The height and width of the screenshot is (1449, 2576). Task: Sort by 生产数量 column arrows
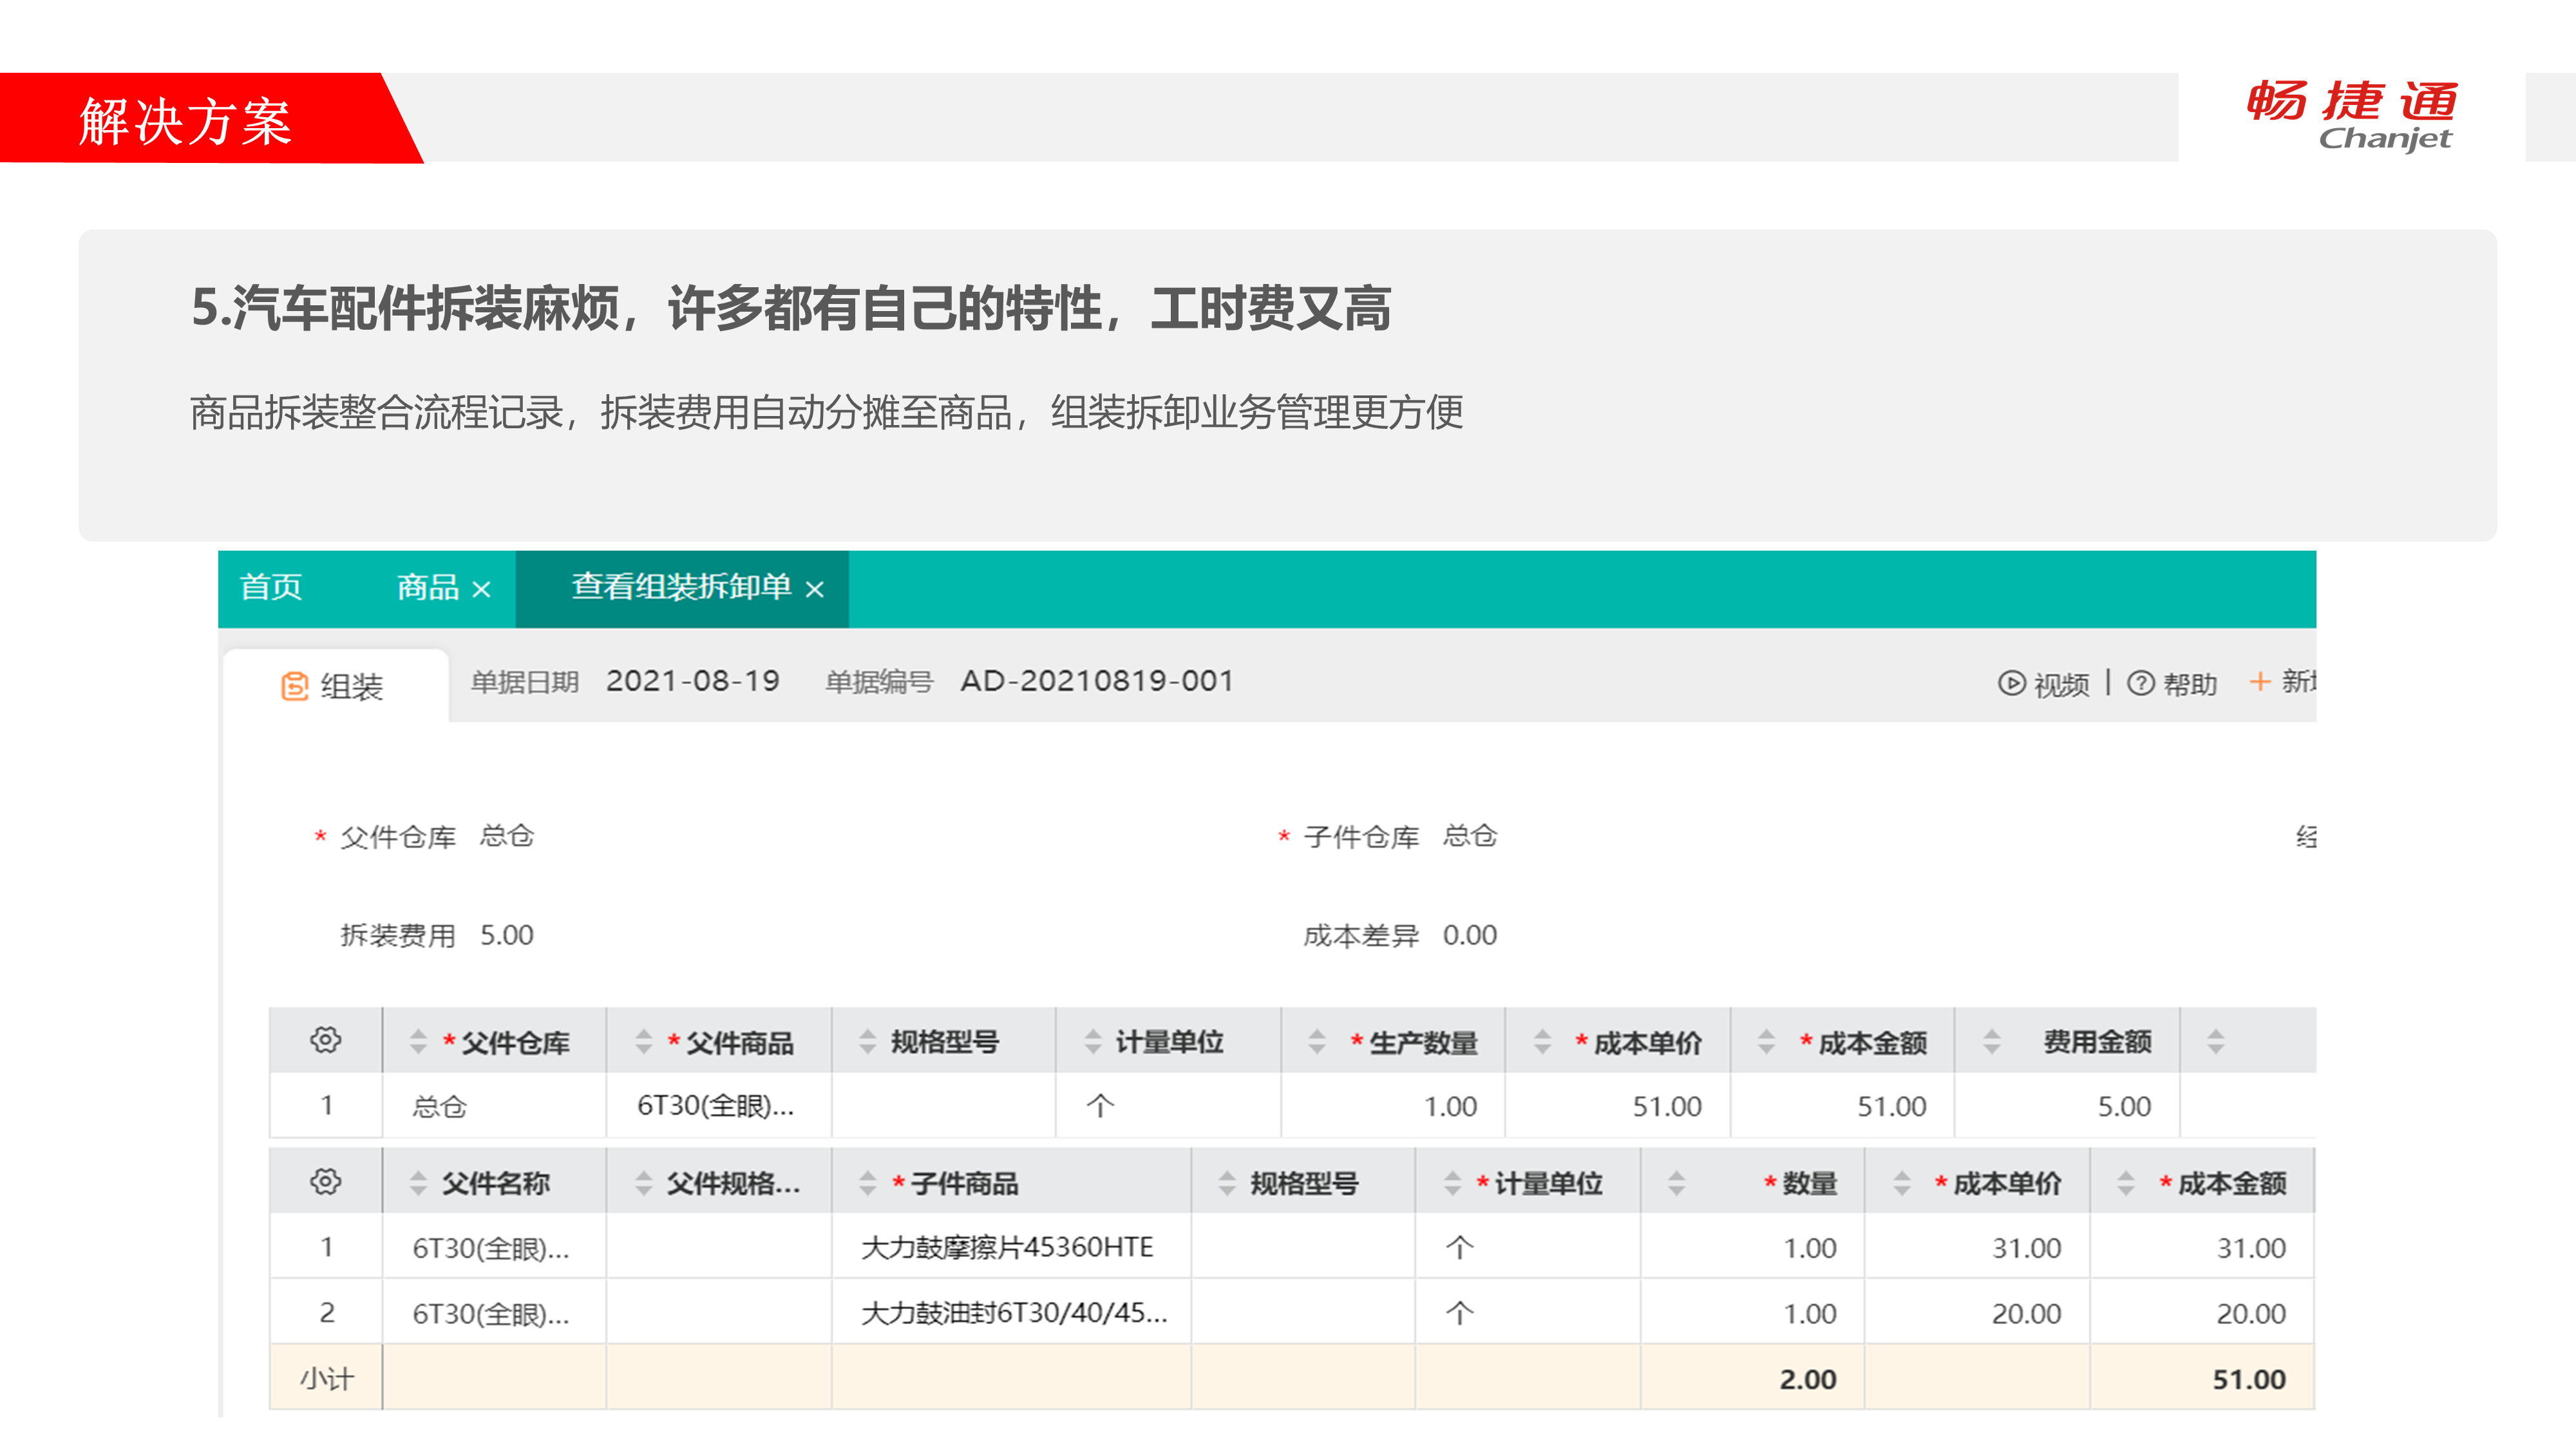(1317, 1042)
